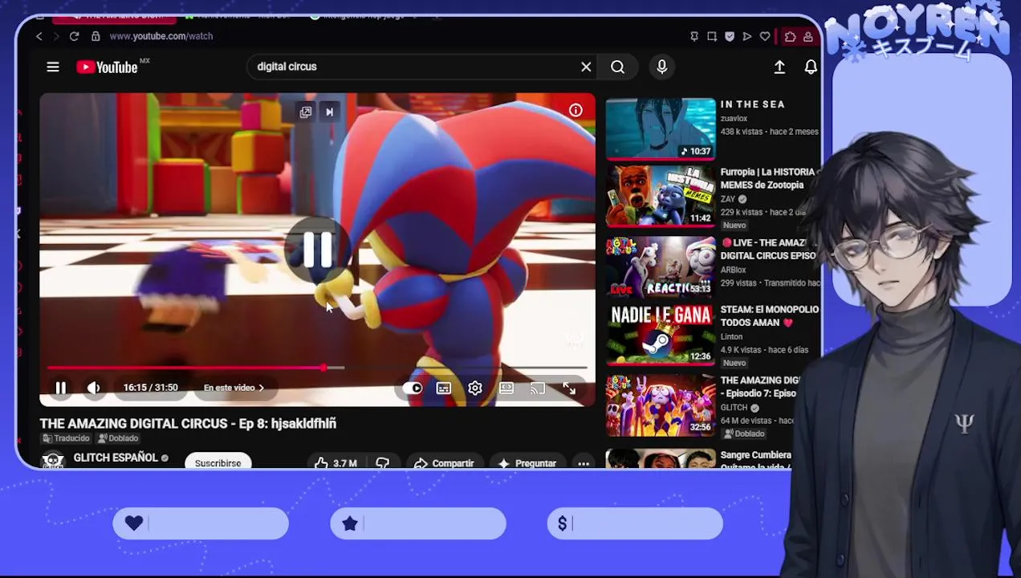This screenshot has width=1021, height=578.
Task: Click the pin icon in browser toolbar
Action: click(694, 36)
